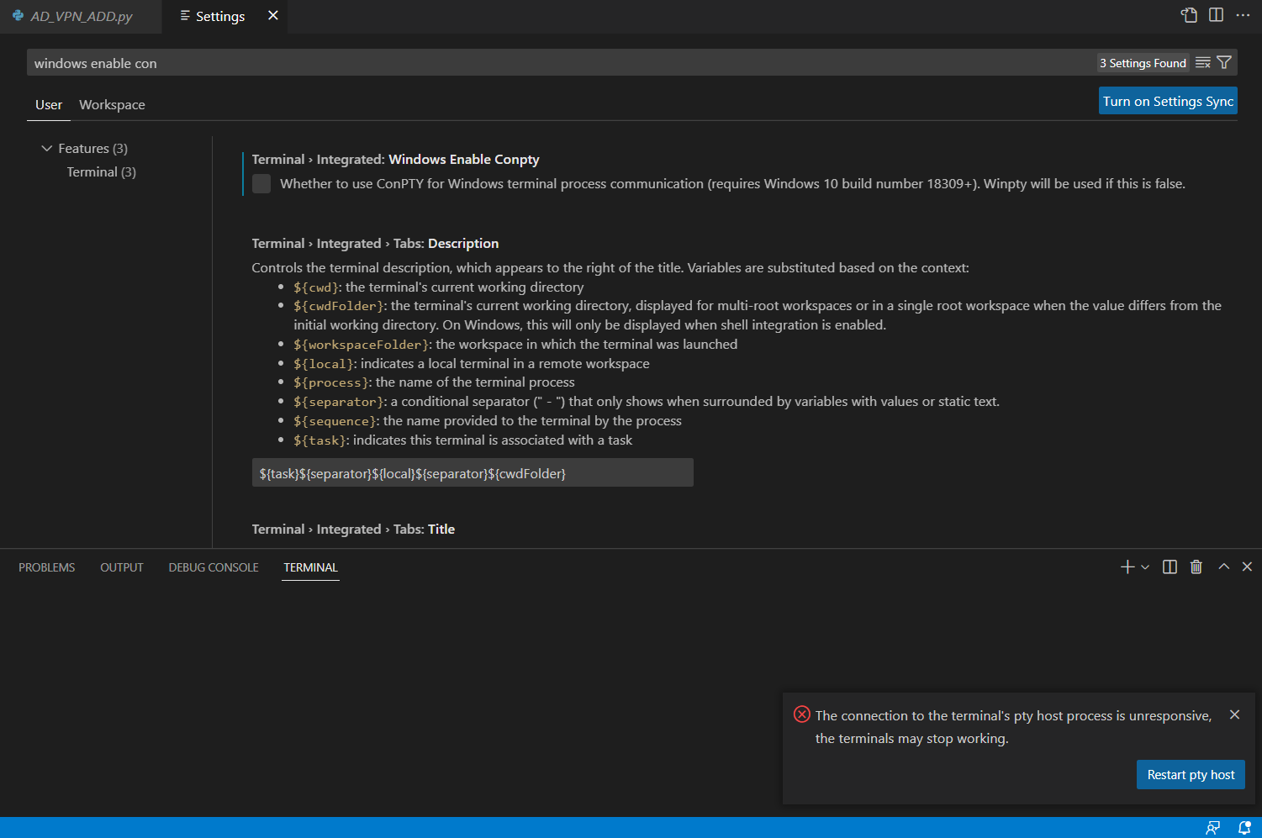The height and width of the screenshot is (838, 1262).
Task: Kill the terminal with the trash icon
Action: click(1196, 567)
